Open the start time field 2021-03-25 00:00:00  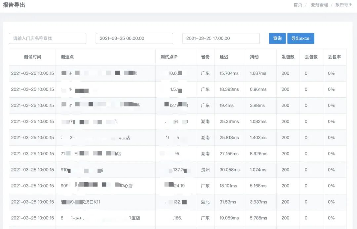tap(134, 38)
